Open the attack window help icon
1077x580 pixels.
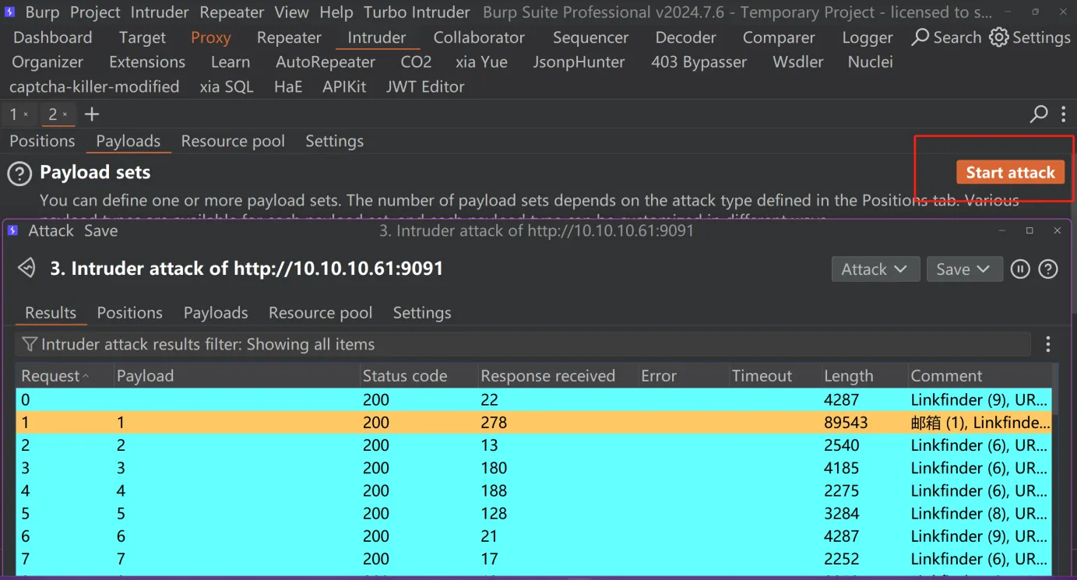1049,269
